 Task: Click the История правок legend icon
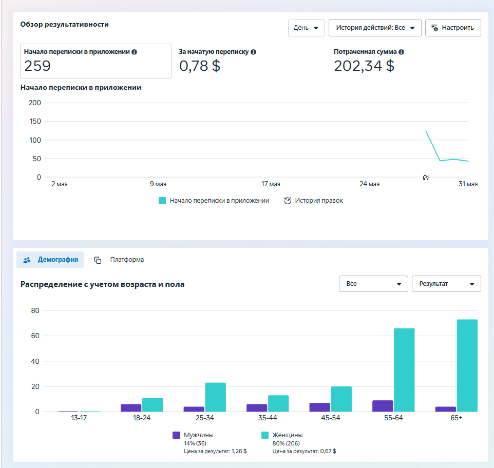(x=288, y=201)
